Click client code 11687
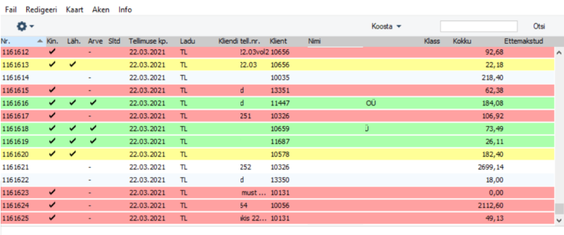Image resolution: width=564 pixels, height=235 pixels. click(280, 141)
